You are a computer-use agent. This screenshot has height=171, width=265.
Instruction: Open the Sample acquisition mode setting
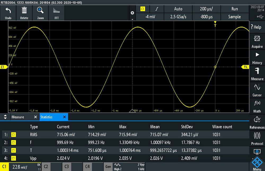point(235,16)
